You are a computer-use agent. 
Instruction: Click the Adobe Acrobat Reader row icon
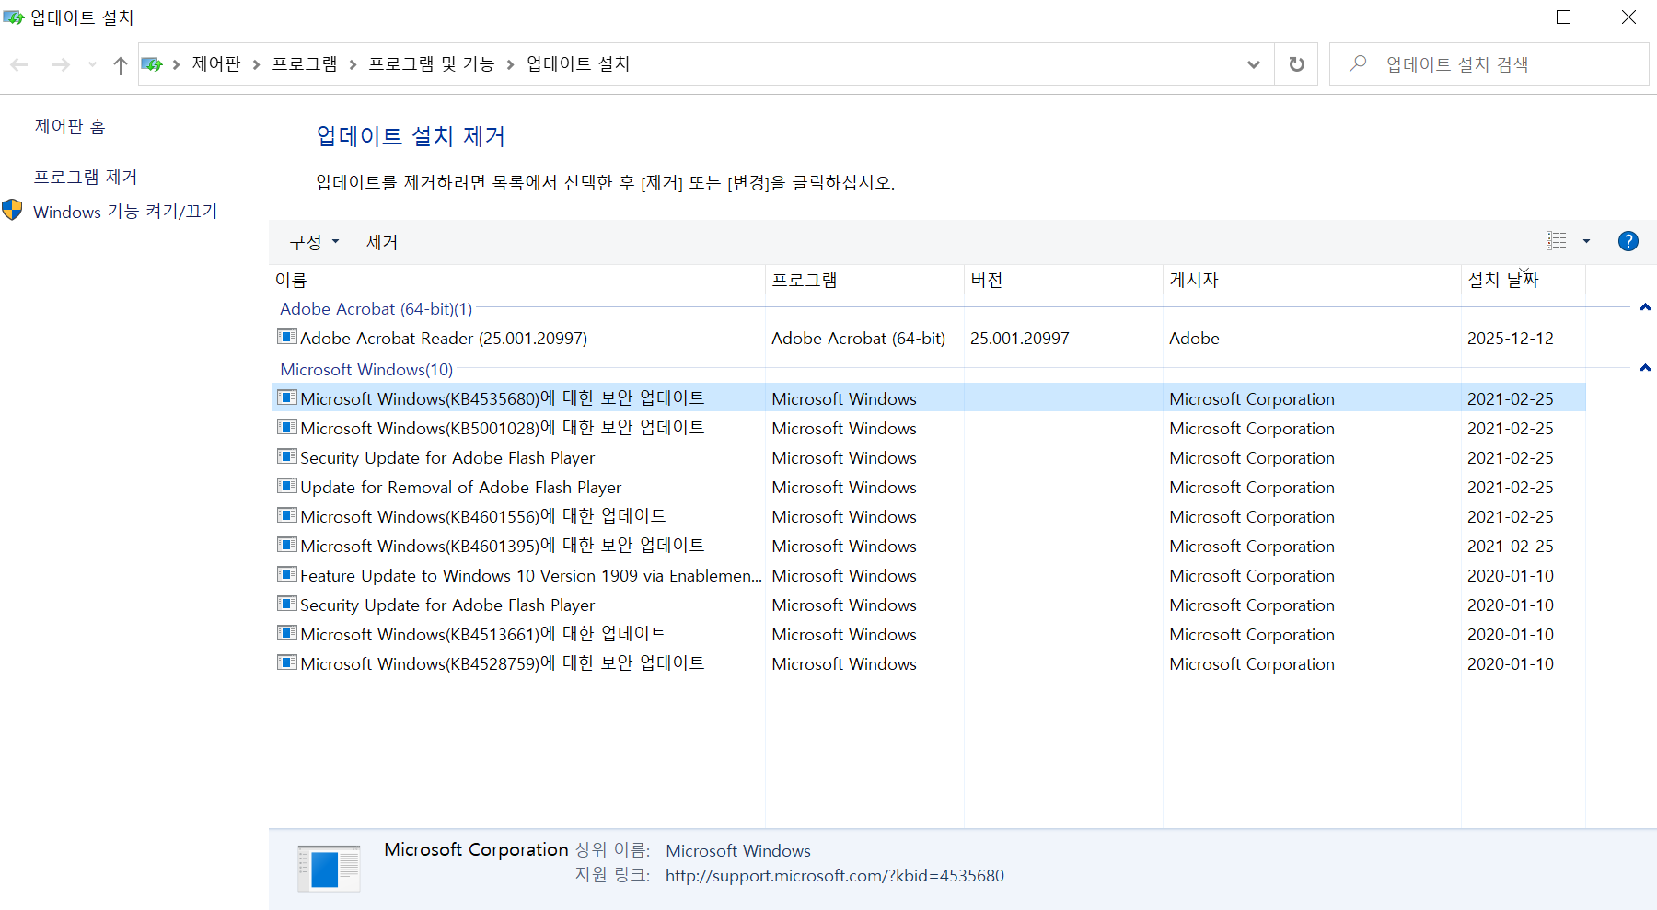[287, 337]
